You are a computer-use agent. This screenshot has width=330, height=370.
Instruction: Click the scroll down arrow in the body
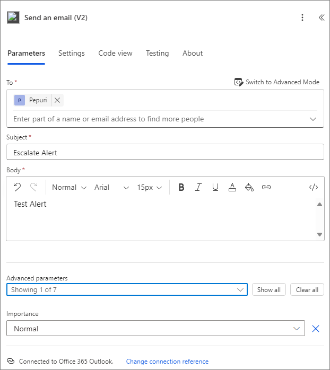coord(319,234)
